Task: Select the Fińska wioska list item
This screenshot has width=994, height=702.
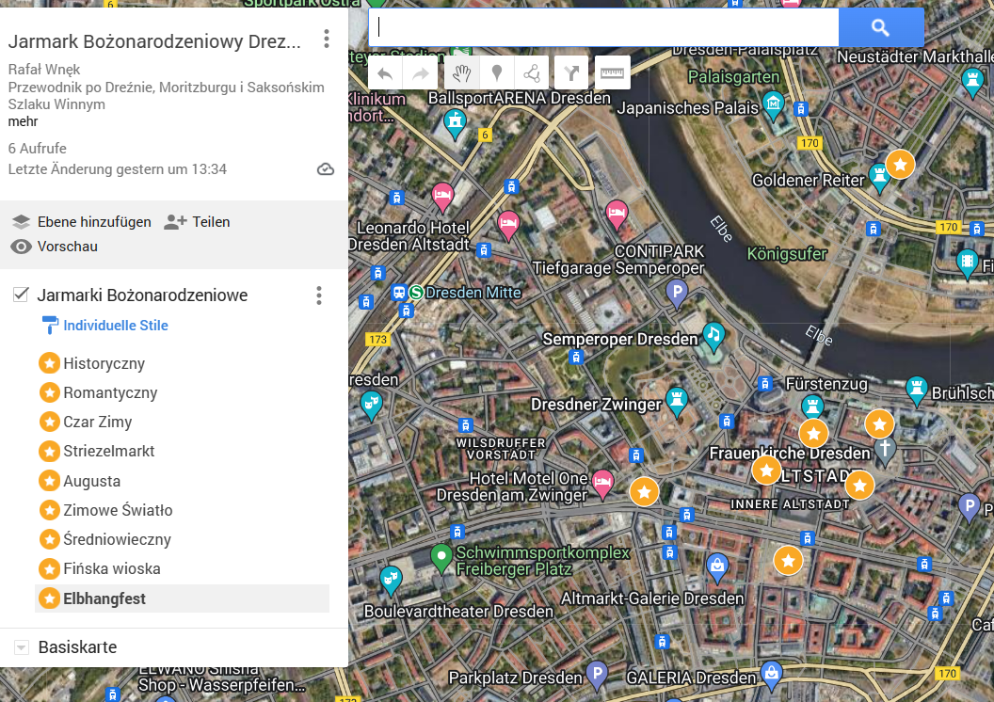Action: (x=182, y=569)
